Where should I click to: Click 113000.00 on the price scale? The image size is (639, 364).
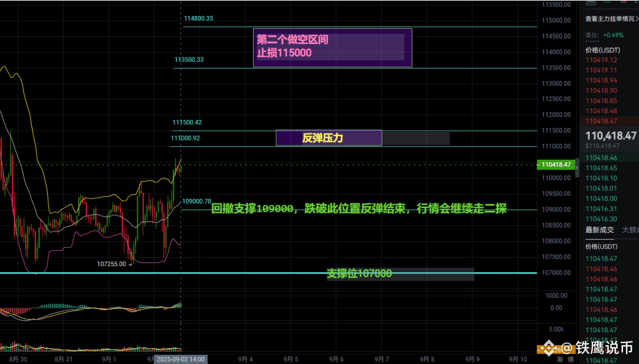tap(556, 83)
